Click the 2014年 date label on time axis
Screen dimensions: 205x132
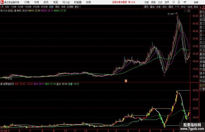coord(4,131)
